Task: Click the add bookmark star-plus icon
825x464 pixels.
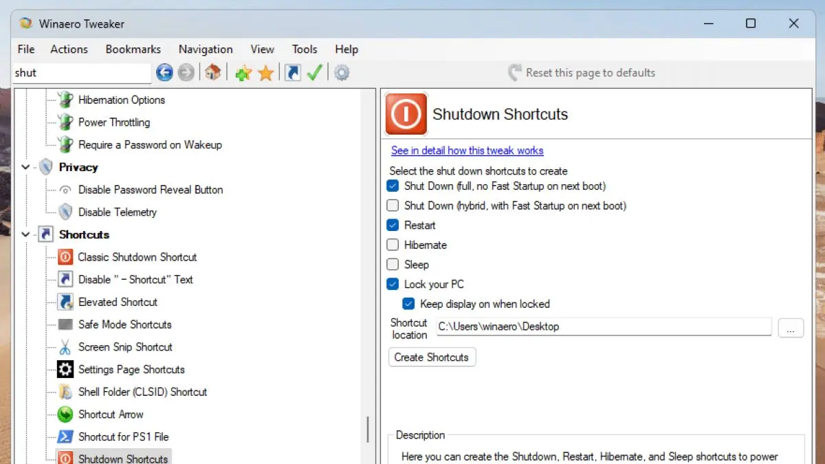Action: [x=243, y=73]
